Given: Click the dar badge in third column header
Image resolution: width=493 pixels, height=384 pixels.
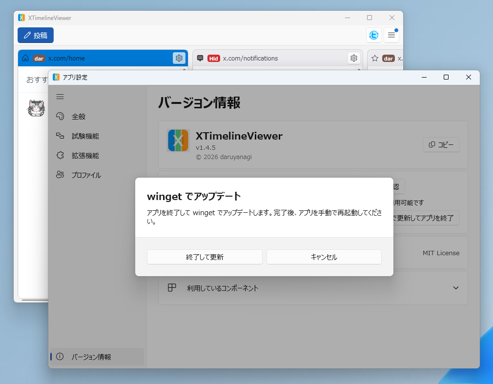Looking at the screenshot, I should (389, 59).
